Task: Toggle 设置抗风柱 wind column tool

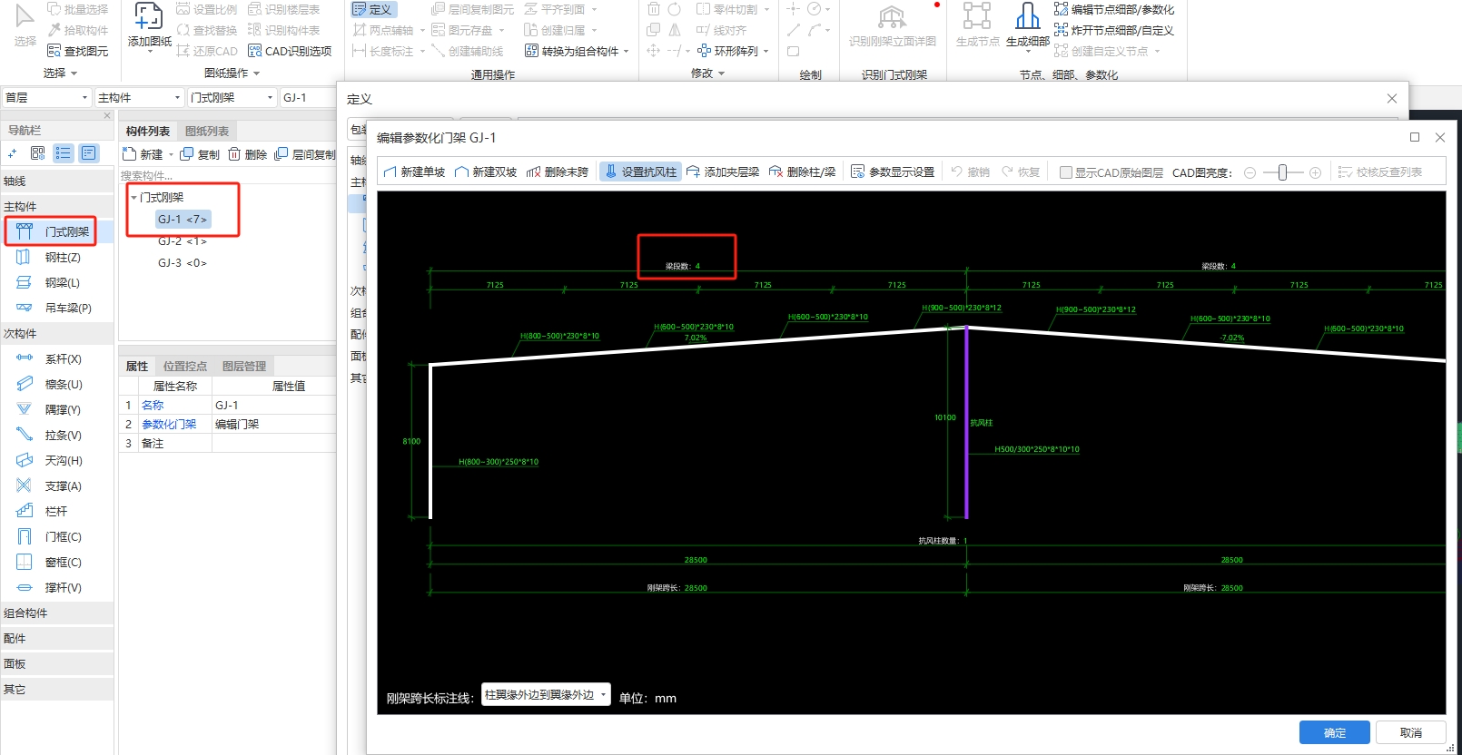Action: (x=640, y=172)
